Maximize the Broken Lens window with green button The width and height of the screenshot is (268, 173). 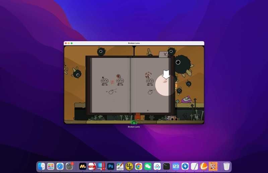(72, 43)
